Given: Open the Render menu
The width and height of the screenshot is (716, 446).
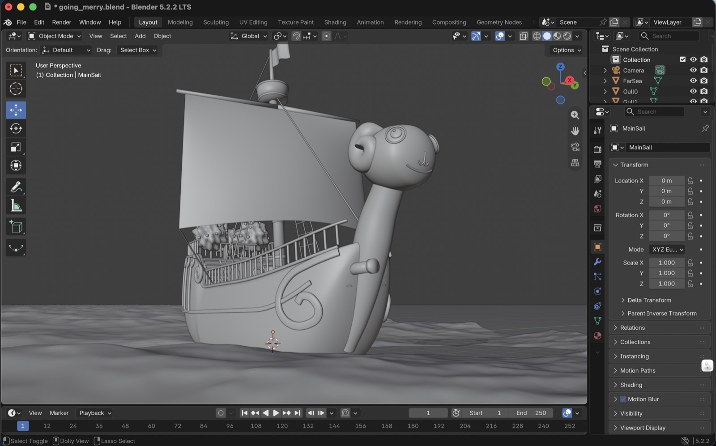Looking at the screenshot, I should (62, 22).
